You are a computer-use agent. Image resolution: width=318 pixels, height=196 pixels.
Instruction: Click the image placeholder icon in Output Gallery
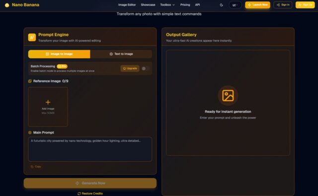(228, 96)
